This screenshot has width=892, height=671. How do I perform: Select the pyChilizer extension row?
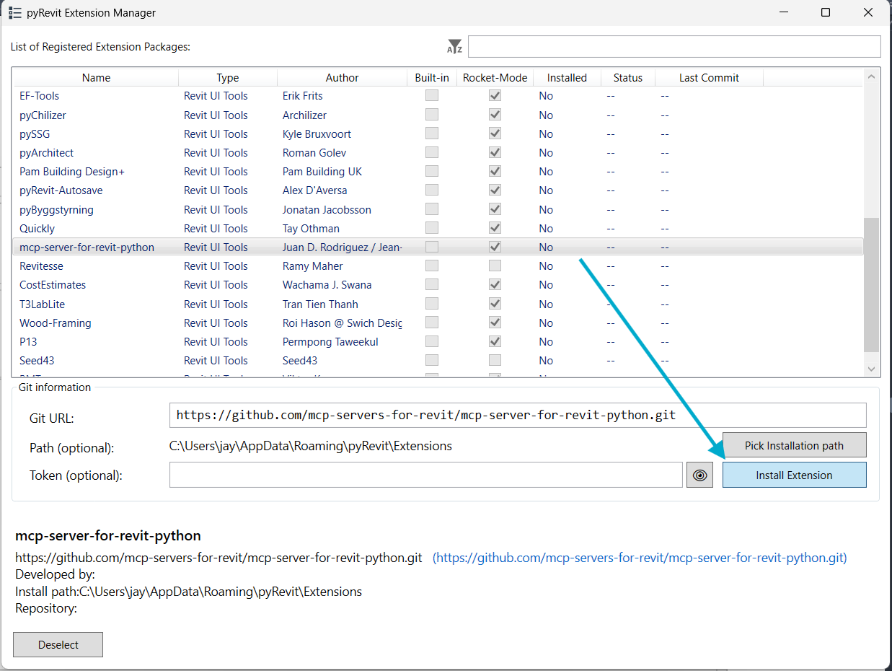coord(438,115)
